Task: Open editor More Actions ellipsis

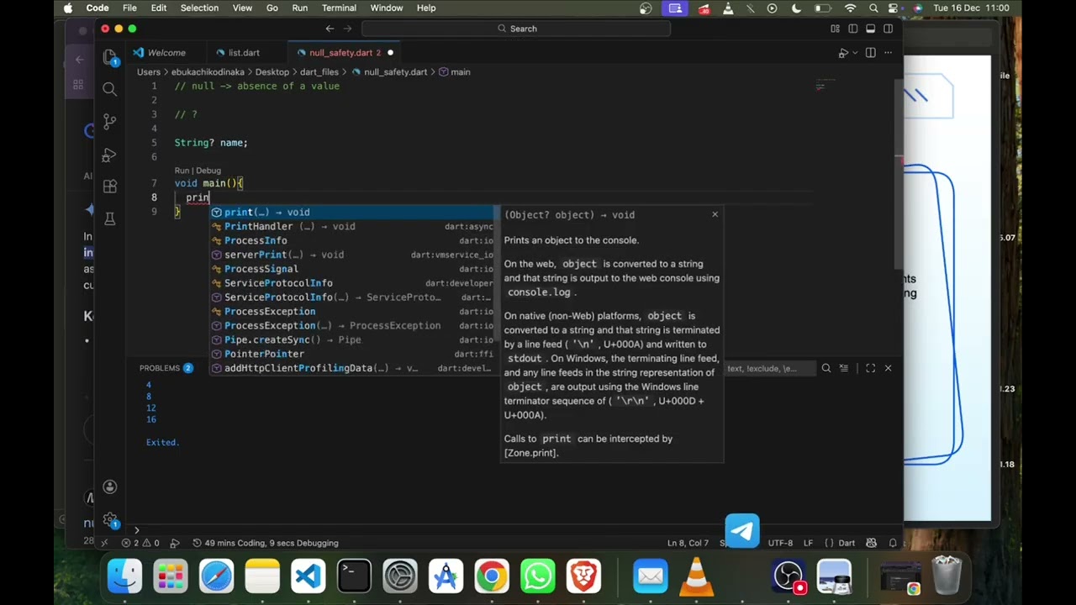Action: [x=889, y=53]
